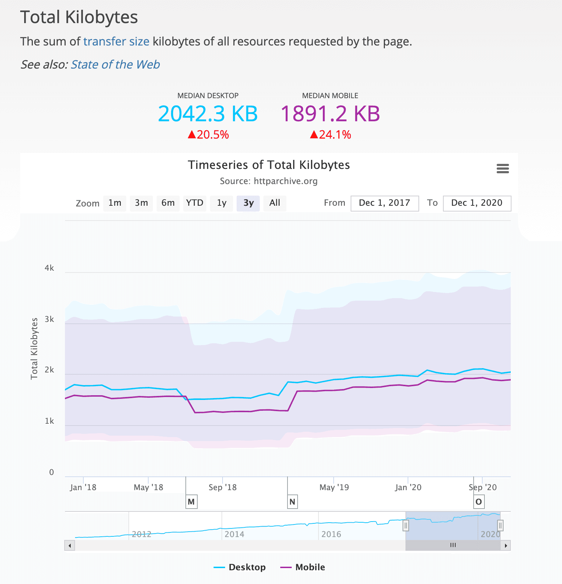Open the transfer size link

[116, 42]
